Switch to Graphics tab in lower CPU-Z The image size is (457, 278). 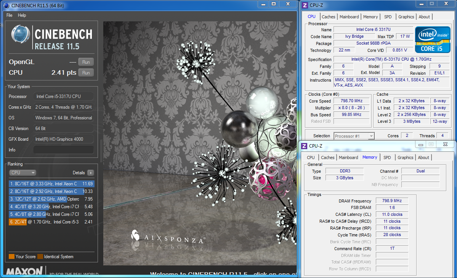[x=406, y=157]
